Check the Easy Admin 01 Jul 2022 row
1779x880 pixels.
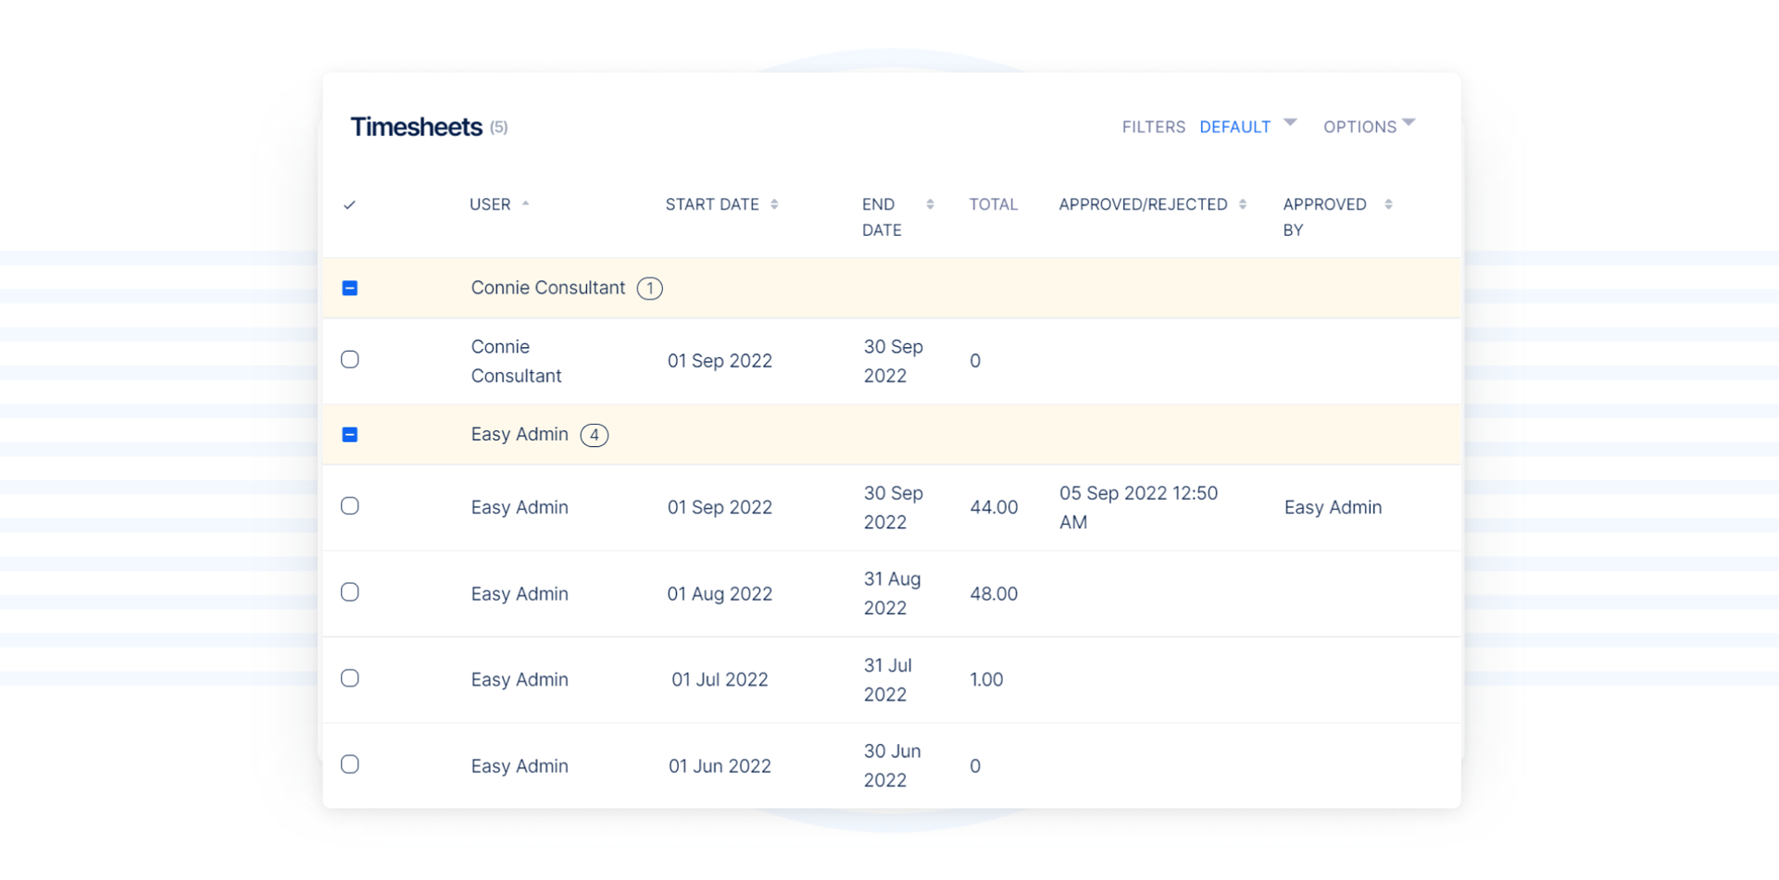coord(350,678)
